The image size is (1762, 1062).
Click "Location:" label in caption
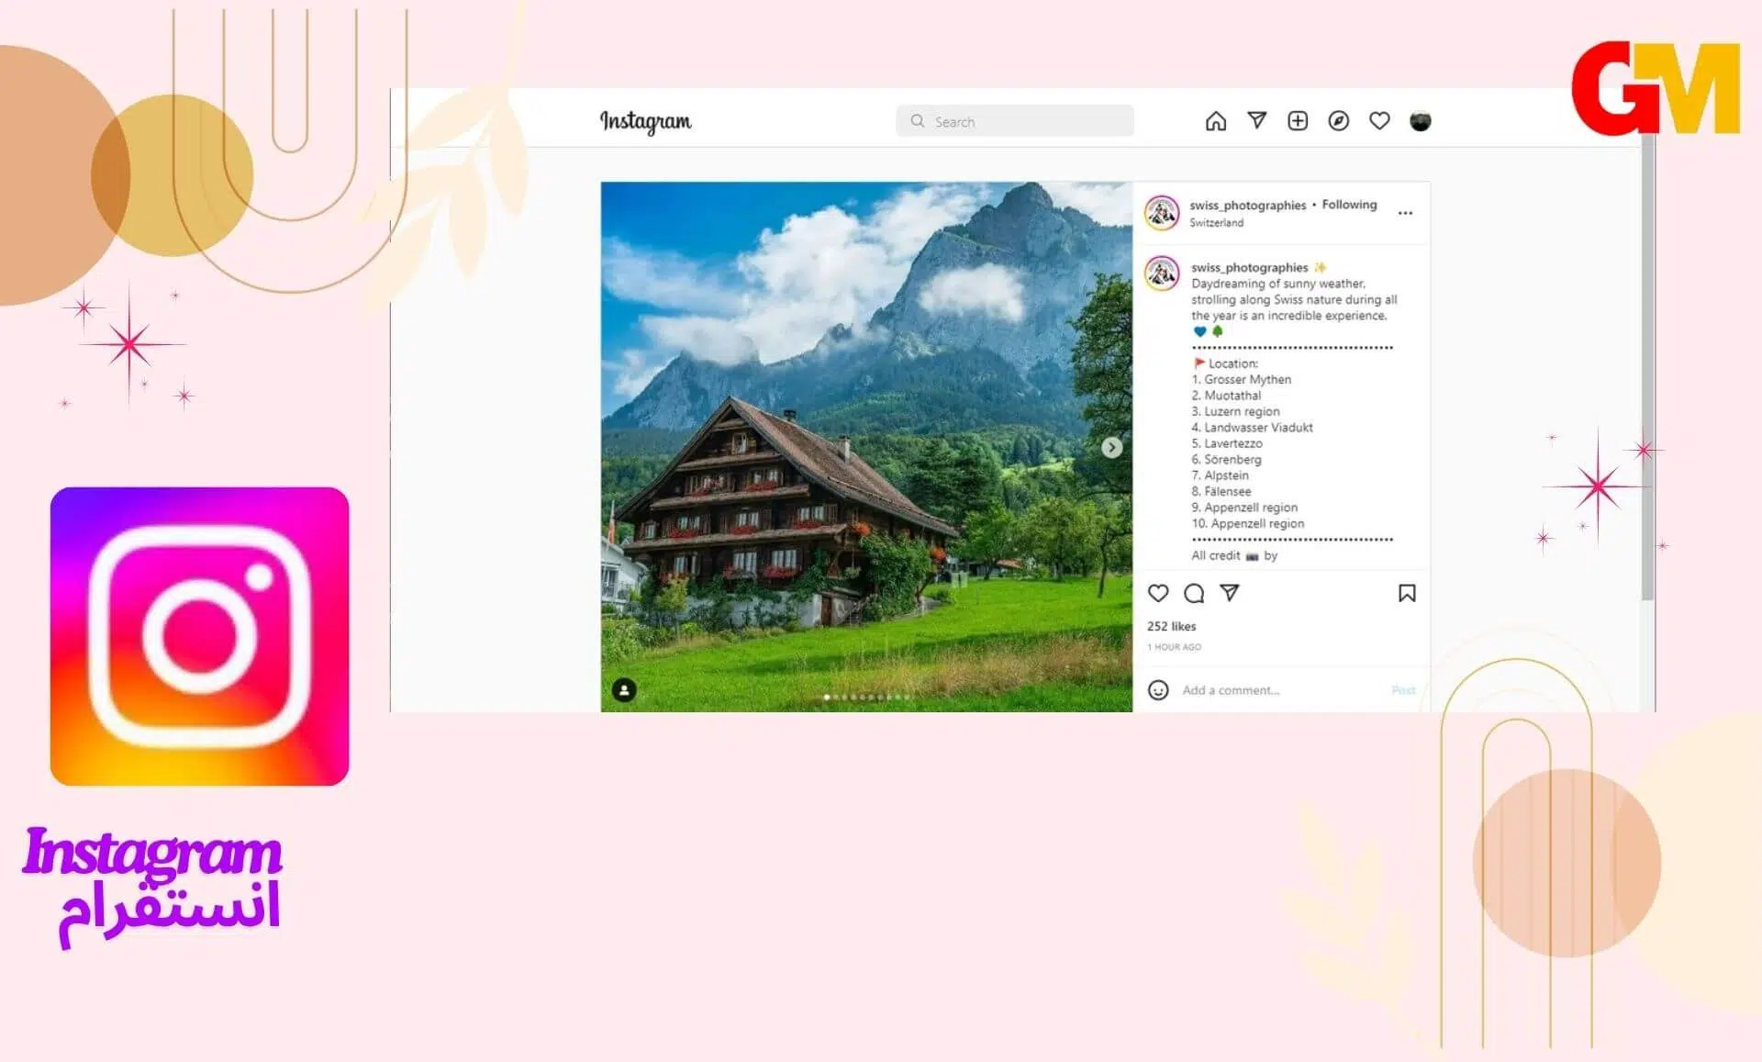(x=1233, y=363)
